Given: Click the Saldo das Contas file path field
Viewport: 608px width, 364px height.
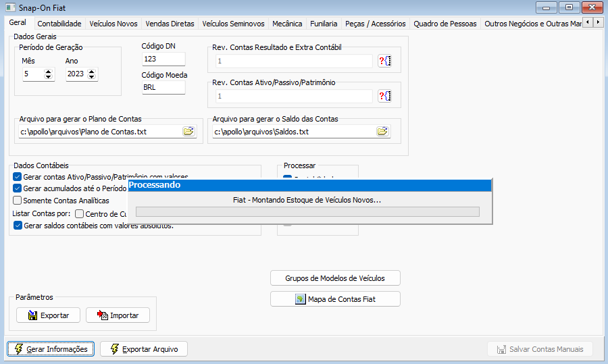Looking at the screenshot, I should (294, 132).
